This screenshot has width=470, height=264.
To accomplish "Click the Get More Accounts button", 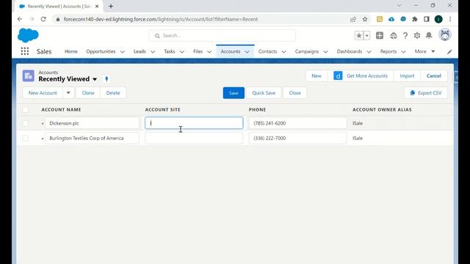I will coord(361,76).
